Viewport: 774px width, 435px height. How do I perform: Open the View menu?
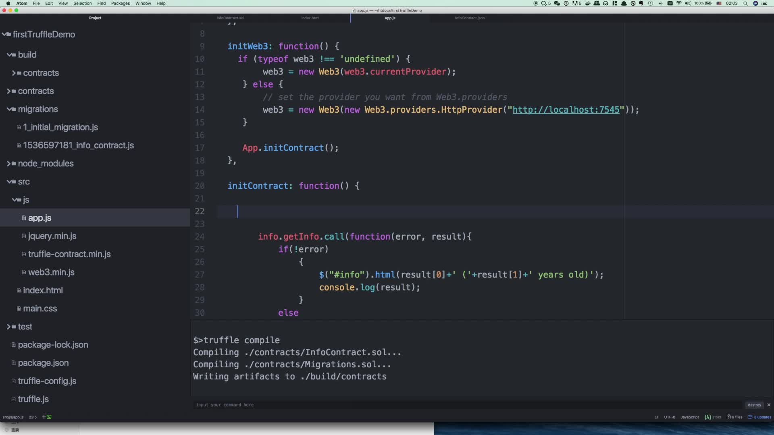63,3
